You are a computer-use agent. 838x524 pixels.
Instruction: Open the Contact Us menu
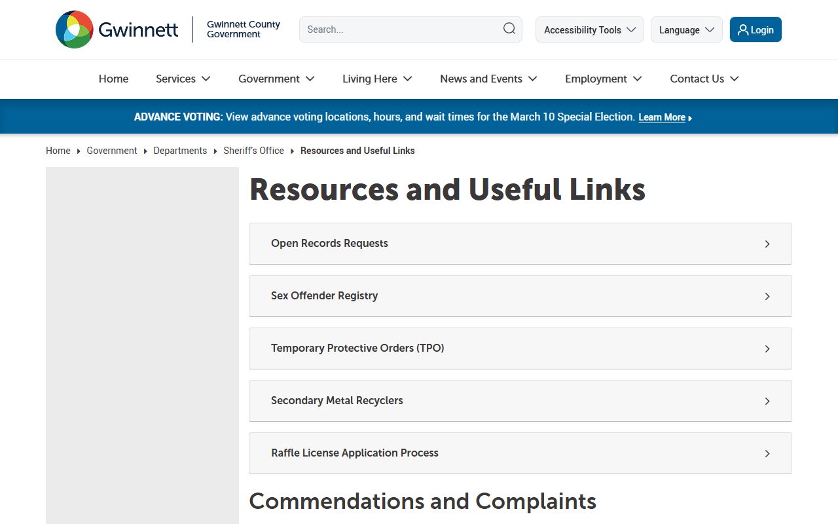[704, 79]
